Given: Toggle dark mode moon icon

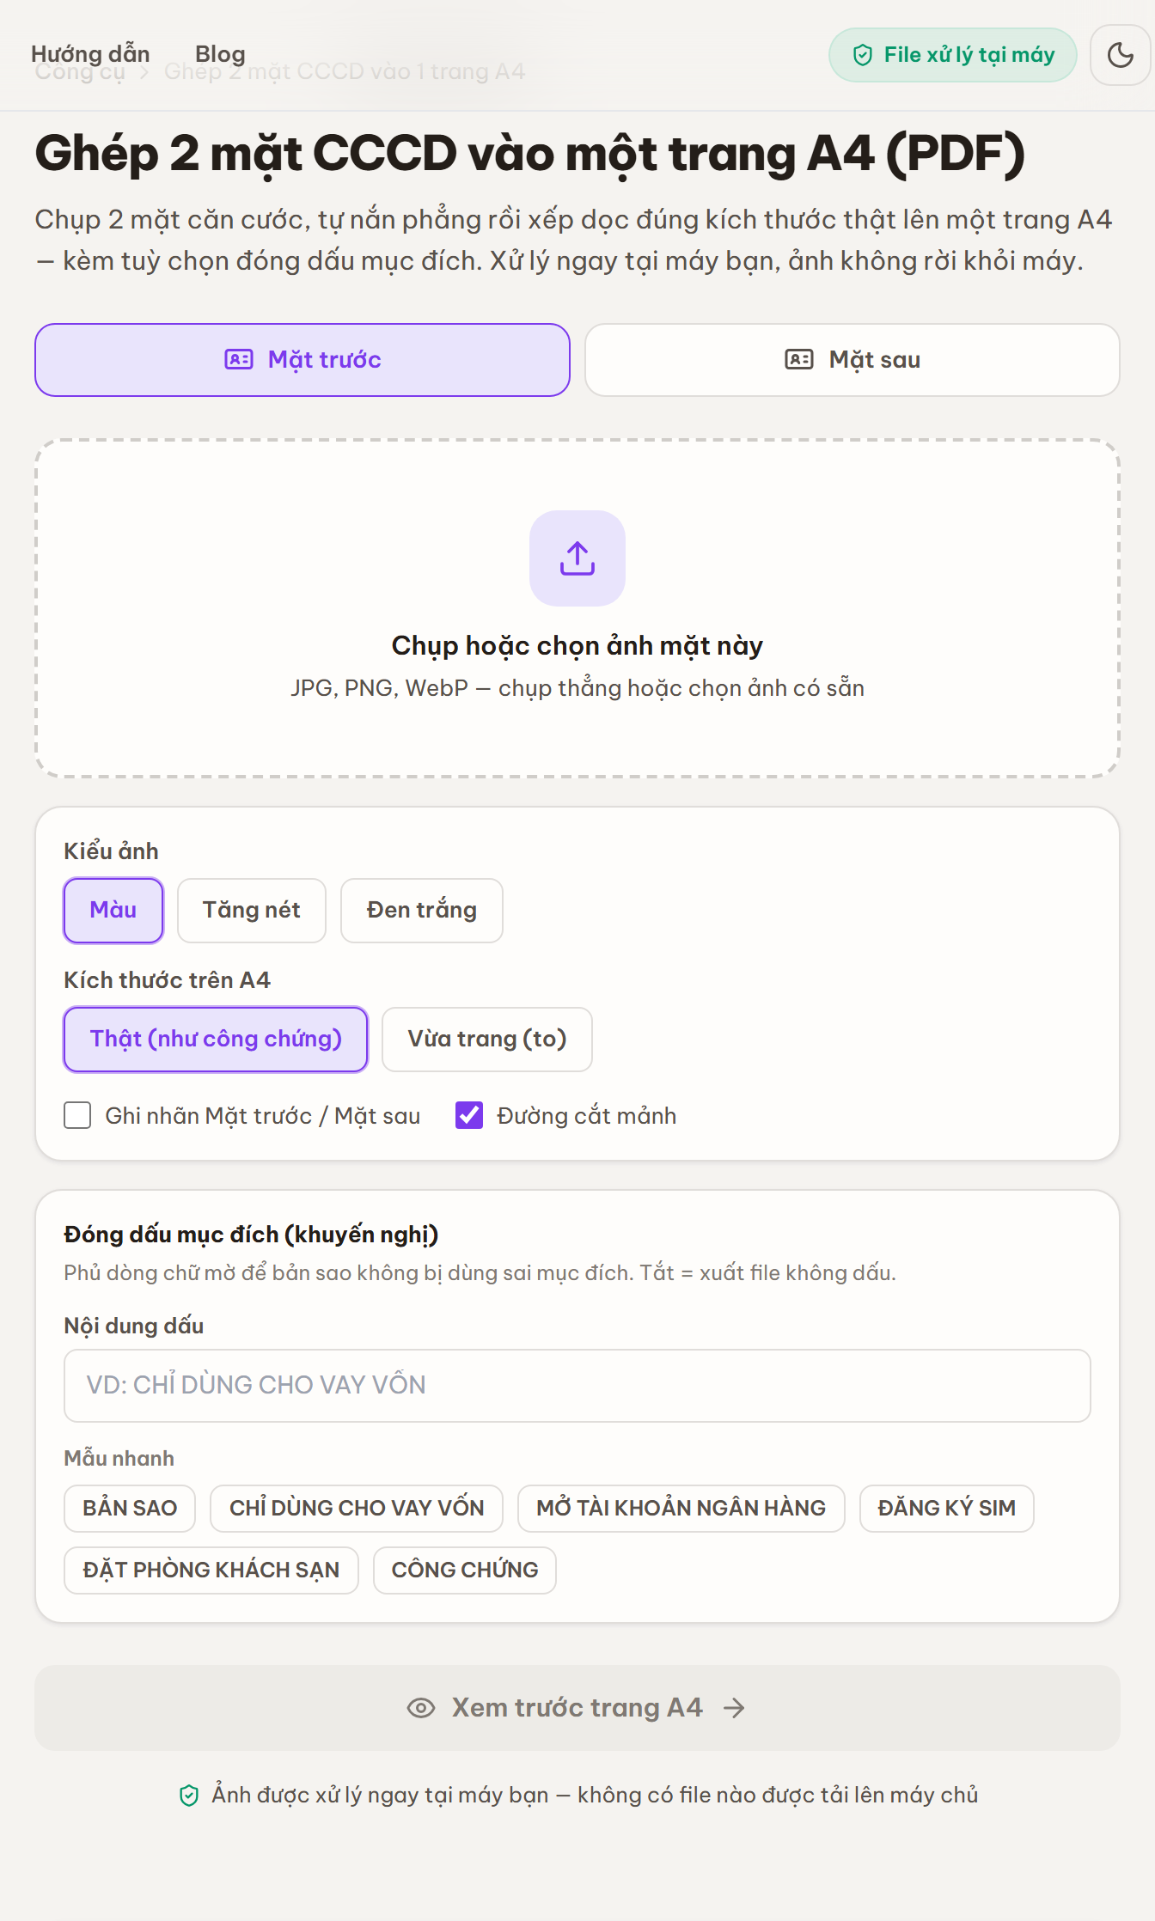Looking at the screenshot, I should 1121,55.
